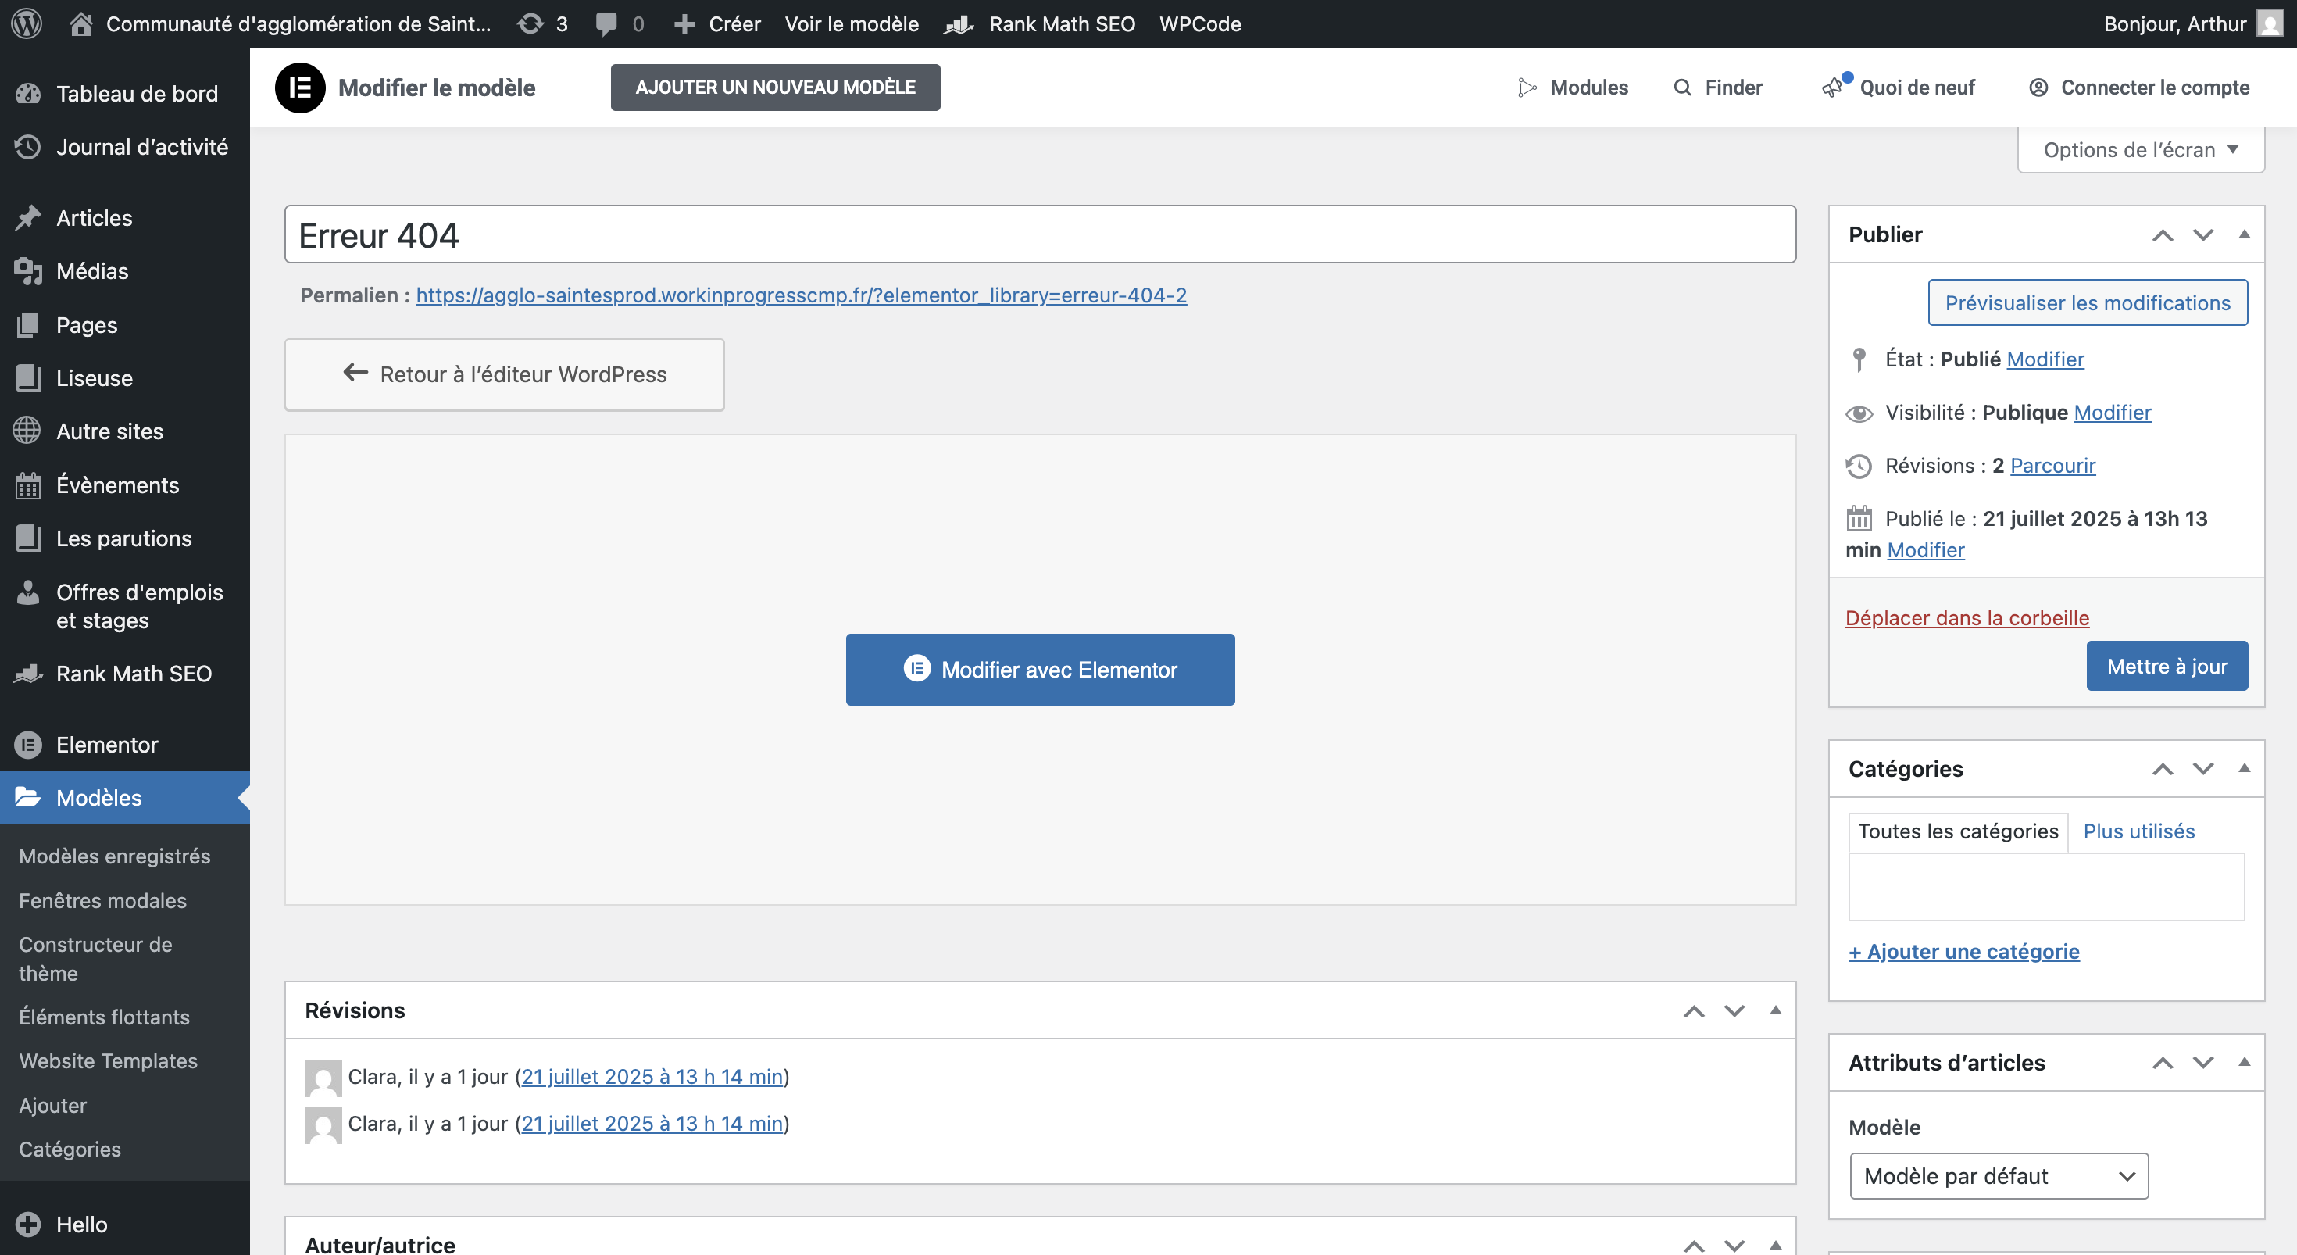2297x1255 pixels.
Task: Click the Elementor logo beside Modifier le modèle
Action: 299,88
